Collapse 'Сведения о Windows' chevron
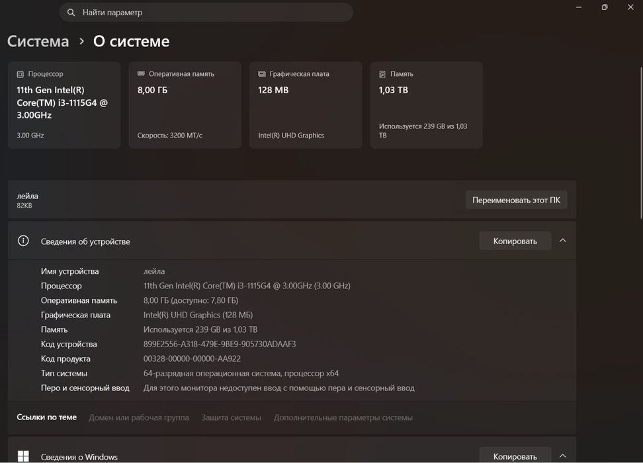The width and height of the screenshot is (643, 463). pos(562,456)
